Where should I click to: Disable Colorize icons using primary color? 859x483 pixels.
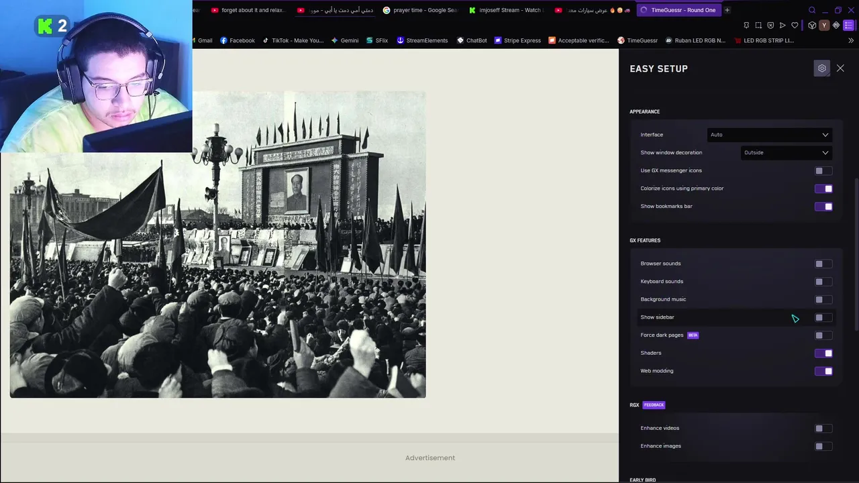point(823,189)
